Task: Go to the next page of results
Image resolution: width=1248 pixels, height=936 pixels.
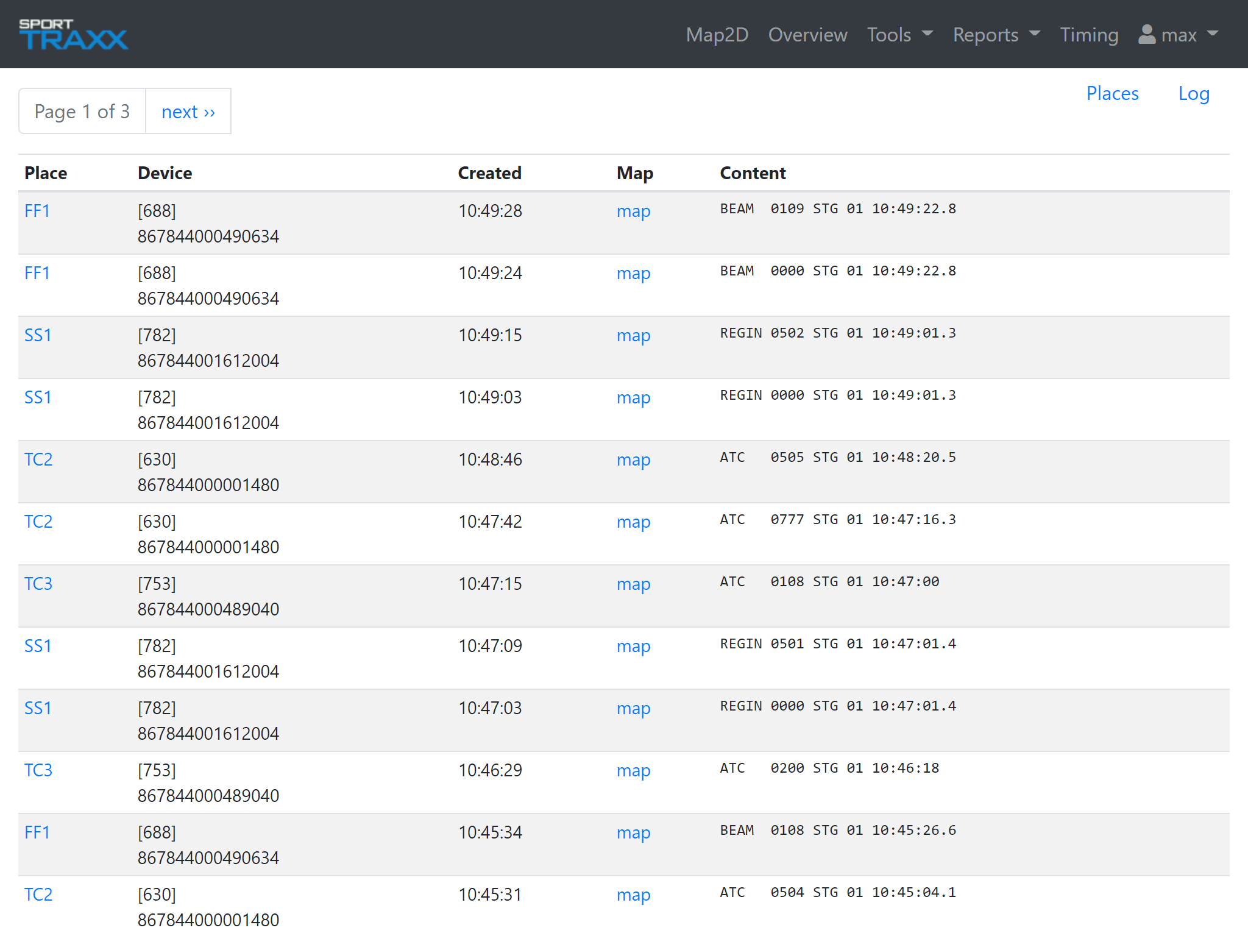Action: point(188,111)
